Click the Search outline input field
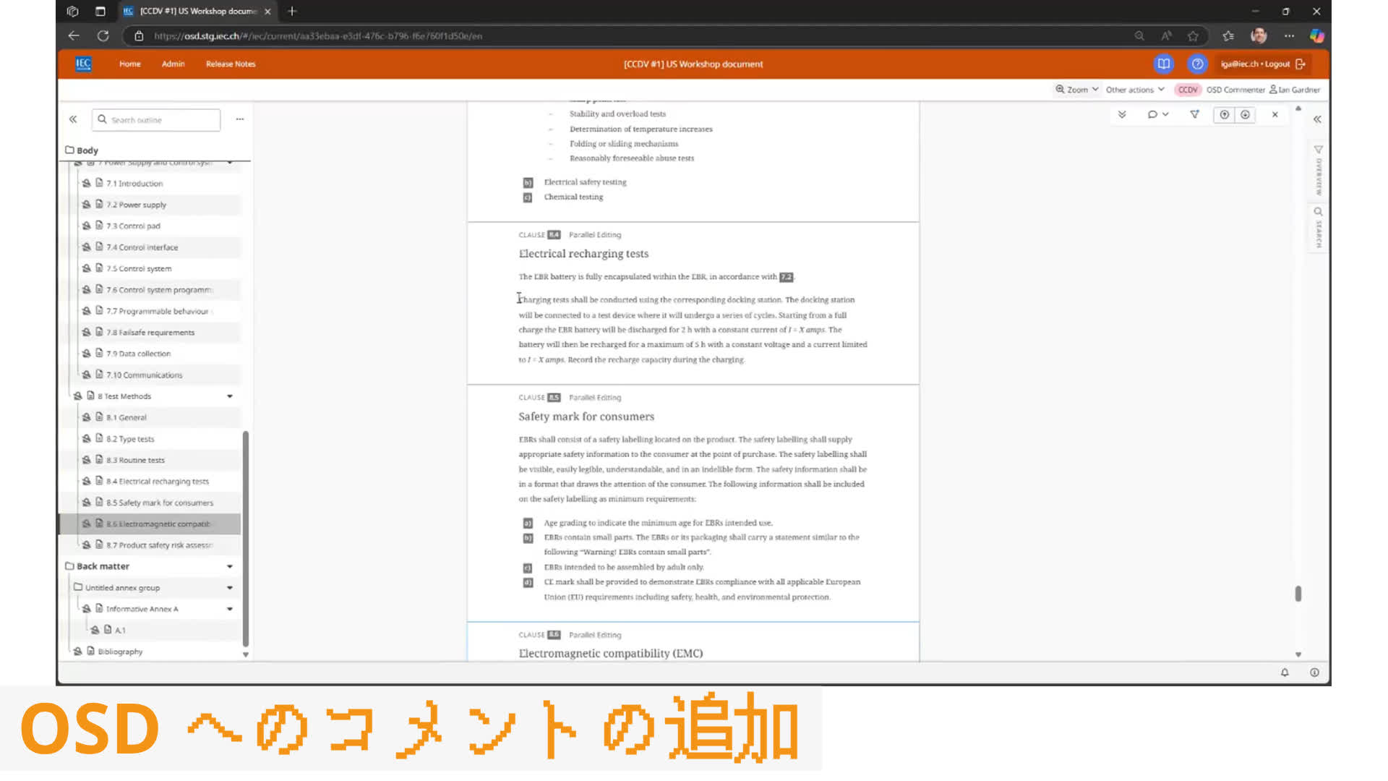 click(163, 120)
